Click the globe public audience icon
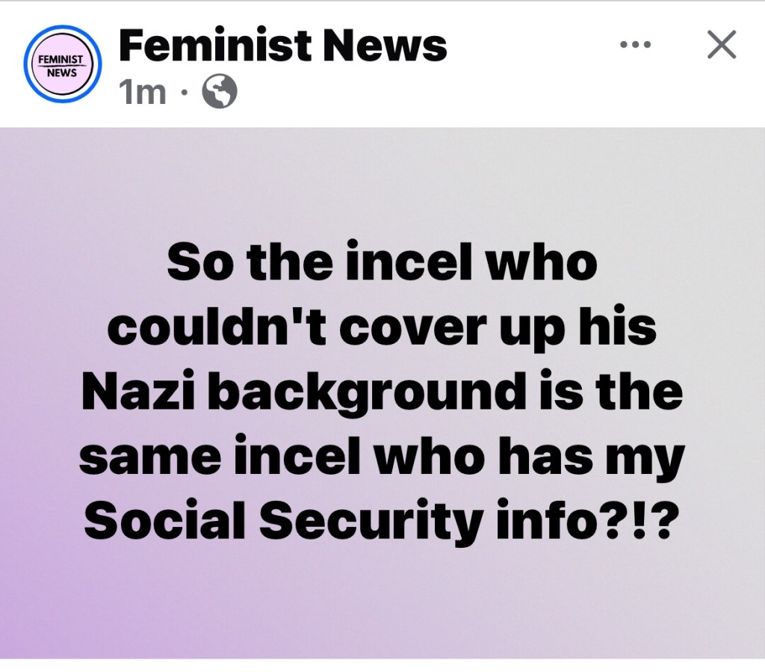The image size is (765, 672). 220,91
